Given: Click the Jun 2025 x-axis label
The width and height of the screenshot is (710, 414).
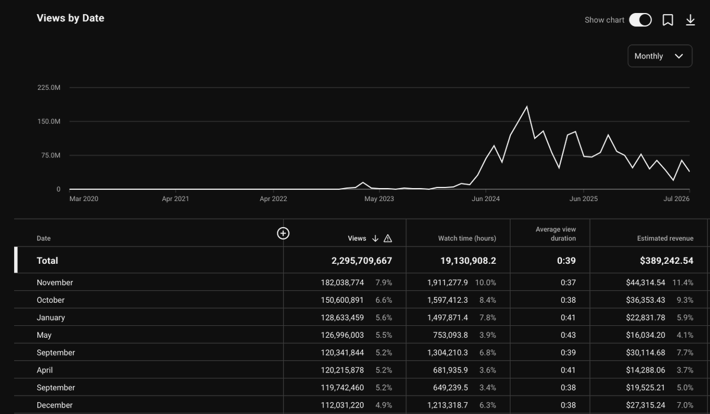Looking at the screenshot, I should point(583,199).
